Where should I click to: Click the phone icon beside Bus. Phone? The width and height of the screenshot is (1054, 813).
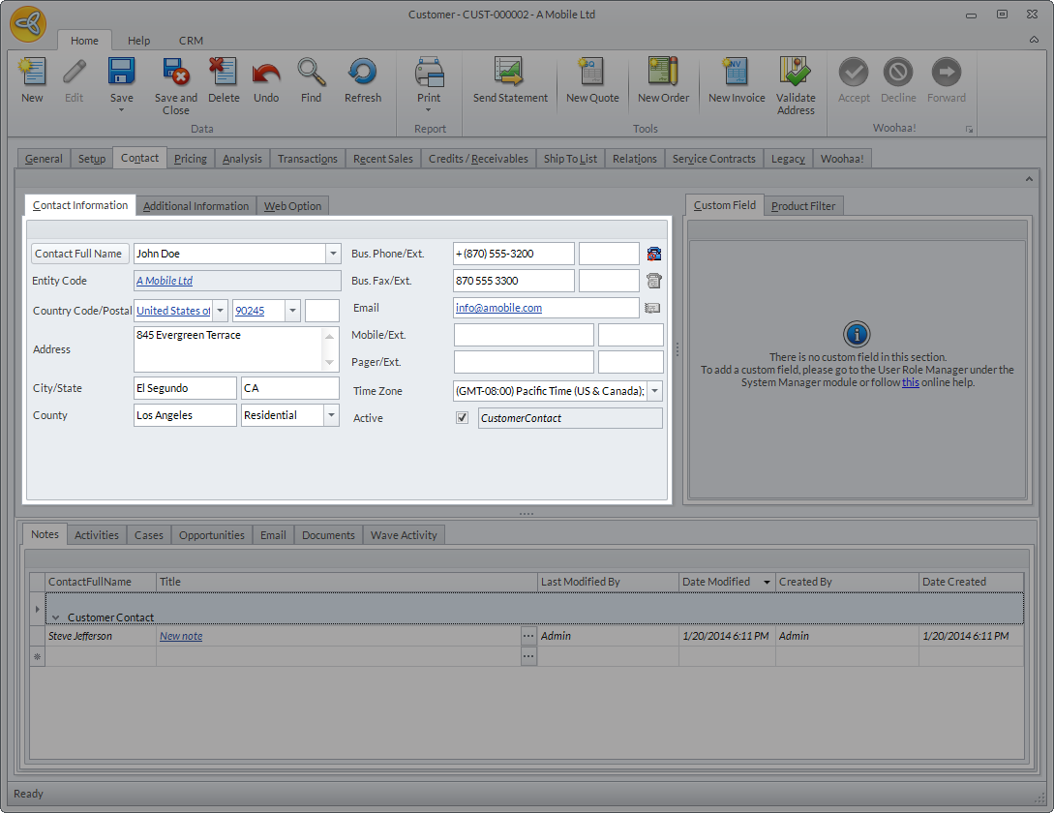coord(654,254)
